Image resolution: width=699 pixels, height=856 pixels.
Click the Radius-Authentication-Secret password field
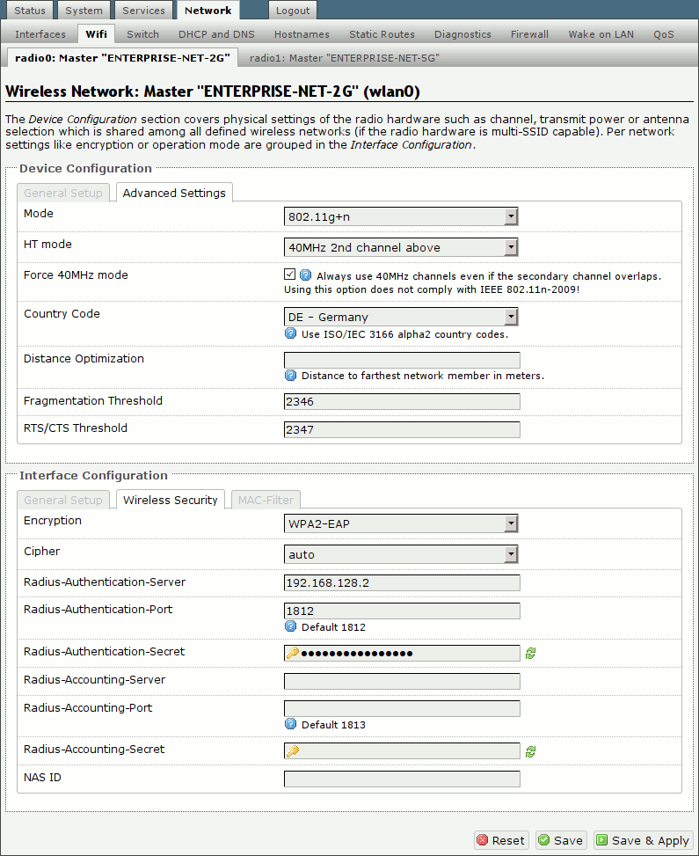[x=402, y=653]
